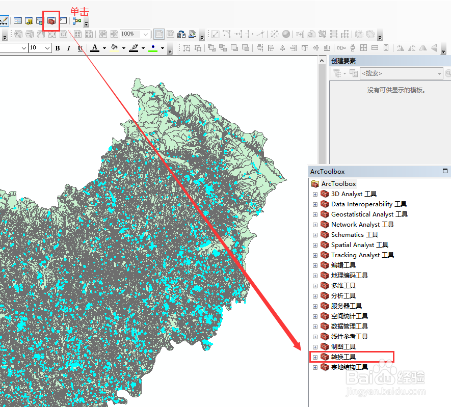Click organize templates icon in Create Features
Viewport: 451px width, 407px height.
point(354,73)
